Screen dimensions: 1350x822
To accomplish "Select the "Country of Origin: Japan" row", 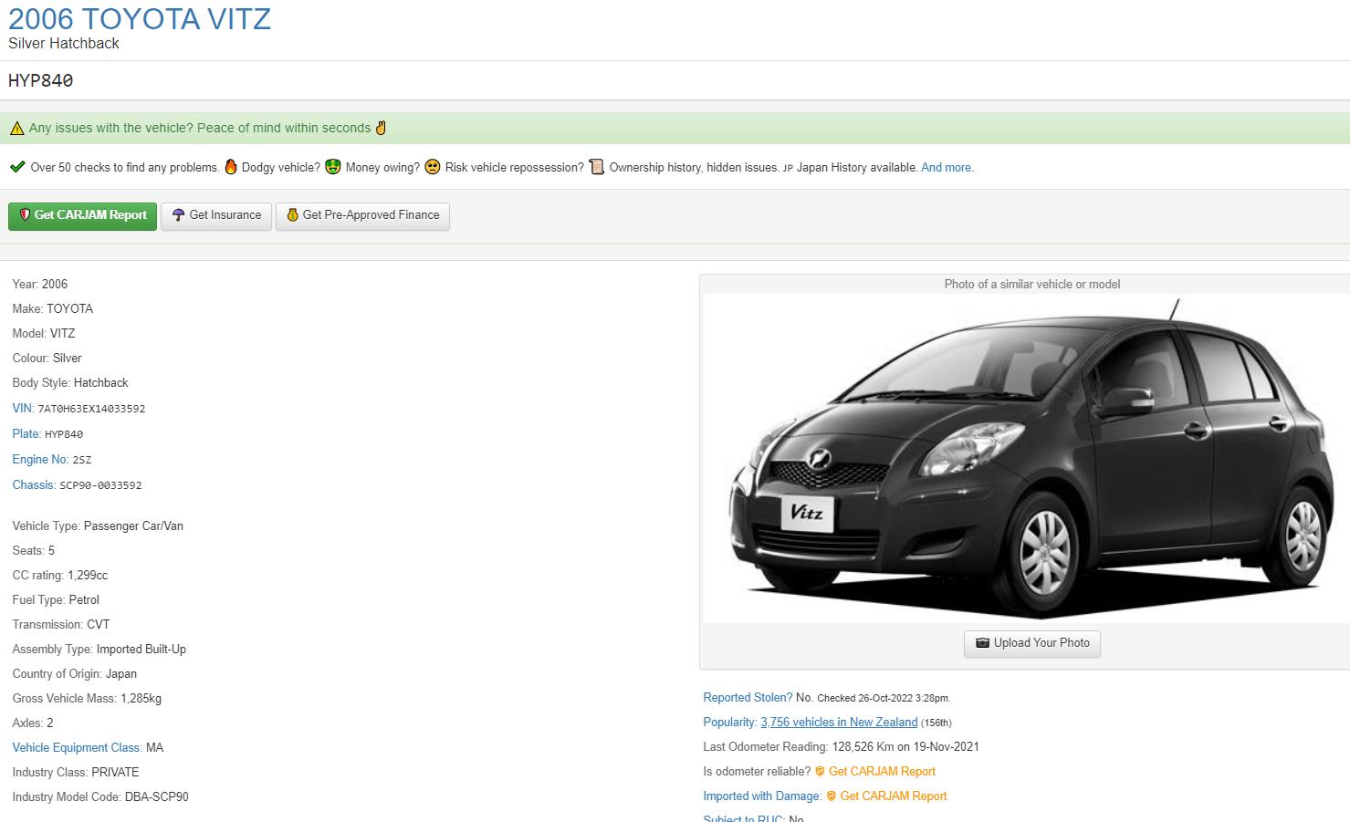I will point(75,673).
